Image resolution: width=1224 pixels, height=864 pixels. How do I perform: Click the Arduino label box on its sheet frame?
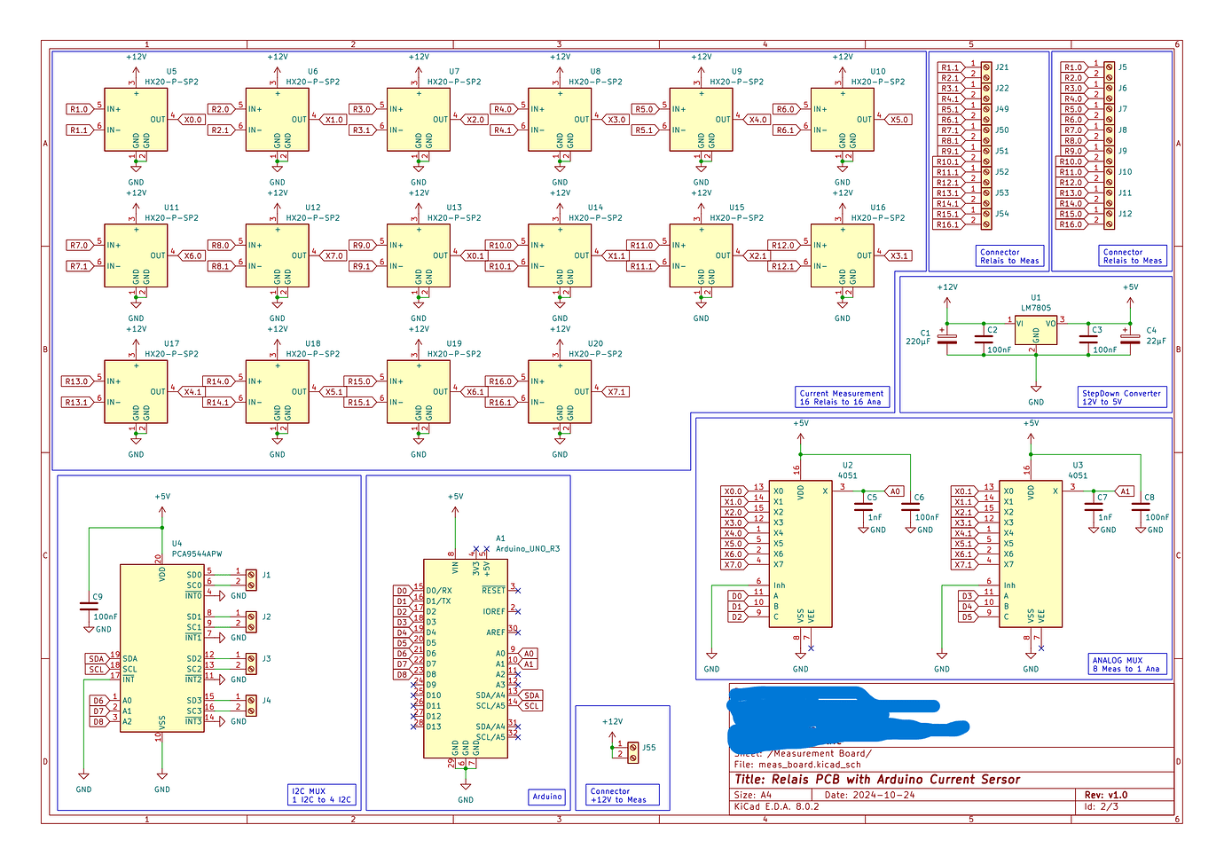(547, 797)
